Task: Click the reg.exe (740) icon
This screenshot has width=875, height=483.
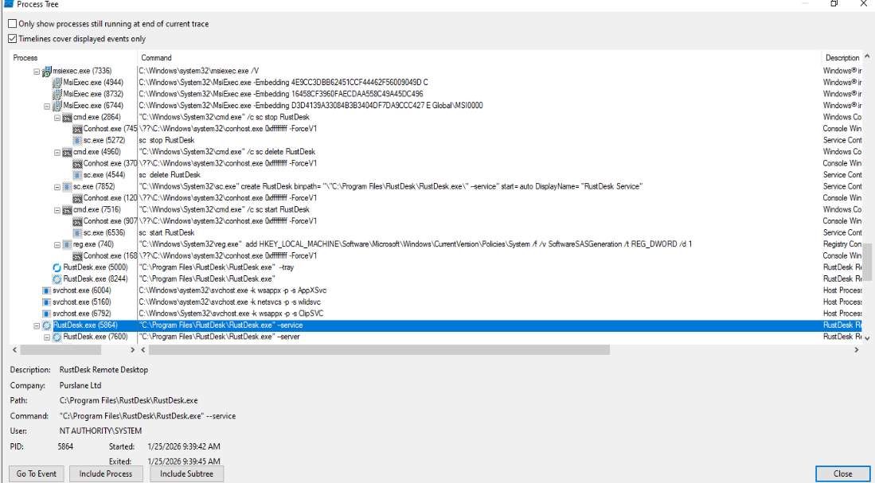Action: click(67, 243)
